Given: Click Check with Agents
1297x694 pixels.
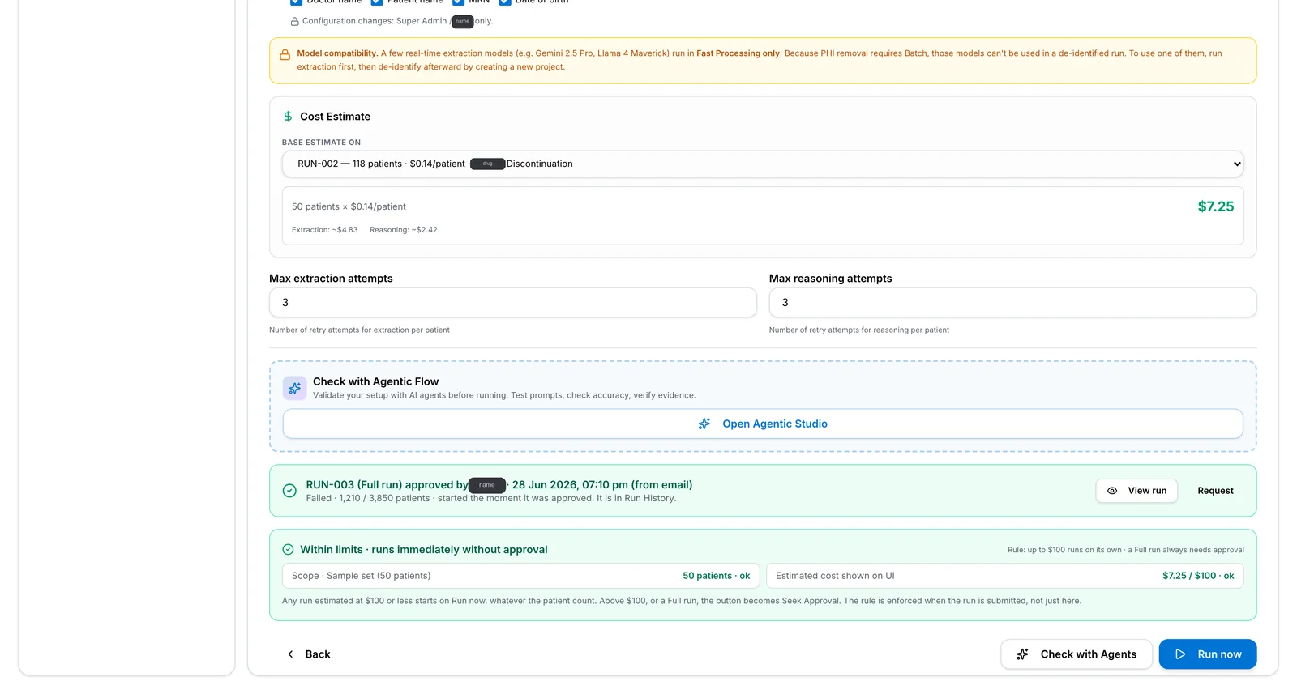Looking at the screenshot, I should pos(1077,654).
